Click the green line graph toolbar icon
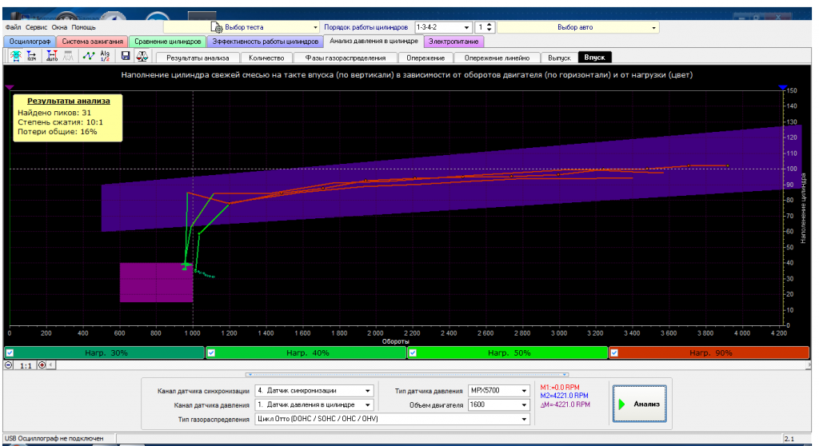819x446 pixels. (89, 56)
